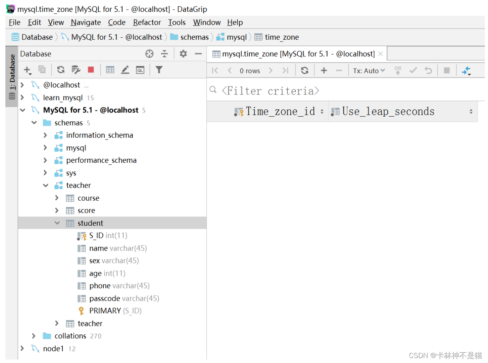Close the mysql.time_zone editor tab
Screen dimensions: 488x363
click(x=380, y=54)
